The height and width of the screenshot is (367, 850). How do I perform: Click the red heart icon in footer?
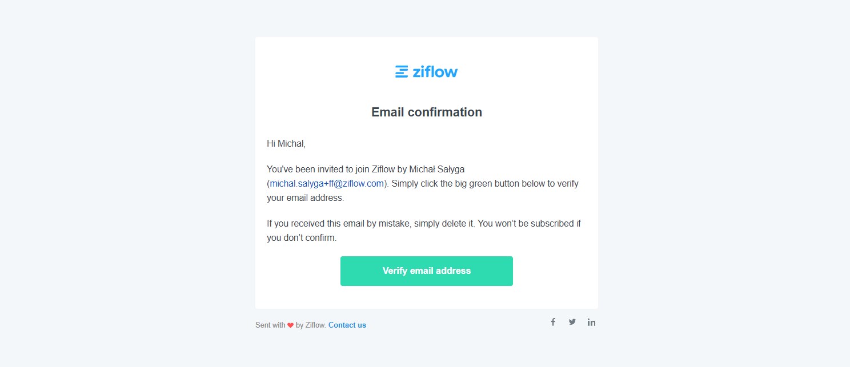point(290,325)
